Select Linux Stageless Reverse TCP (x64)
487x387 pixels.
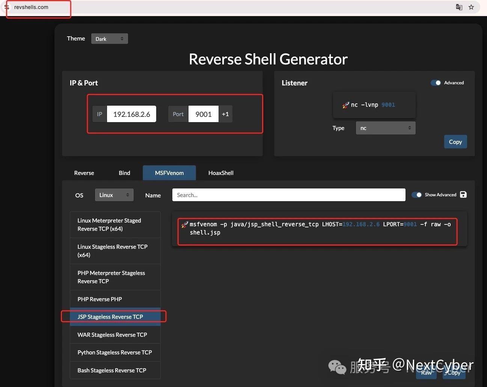click(115, 251)
